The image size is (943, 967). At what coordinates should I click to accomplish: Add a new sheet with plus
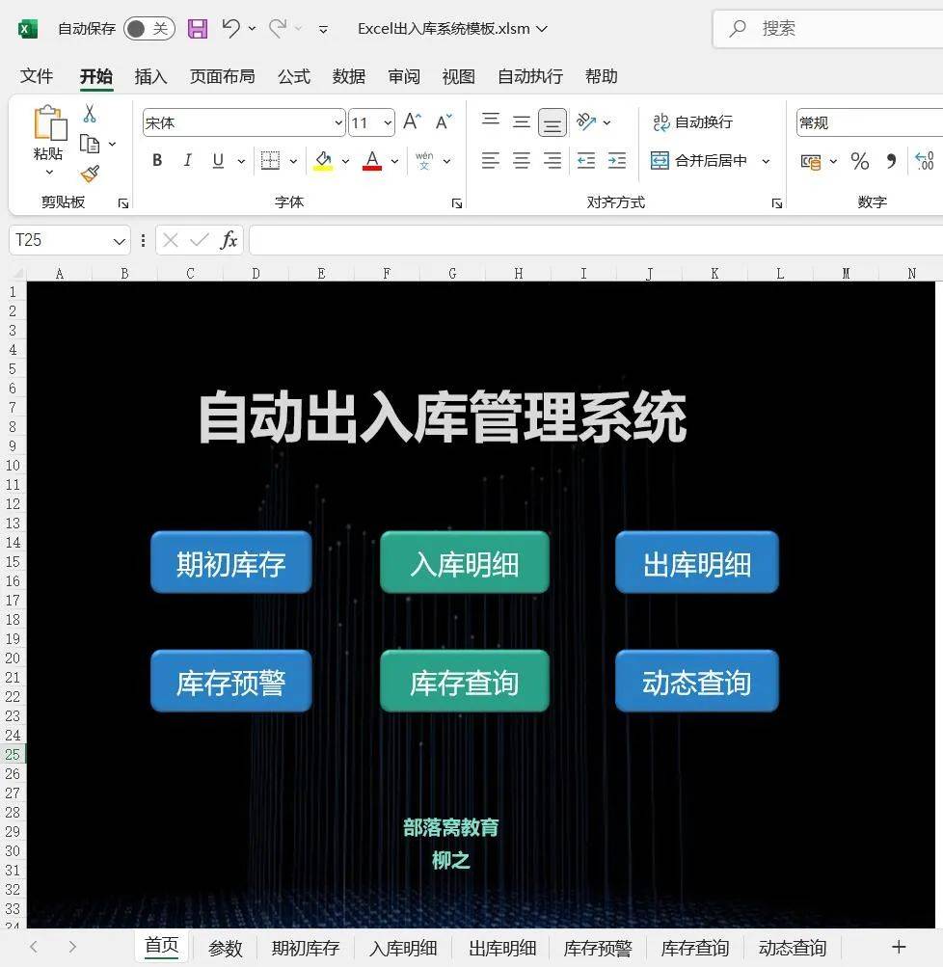[x=899, y=947]
